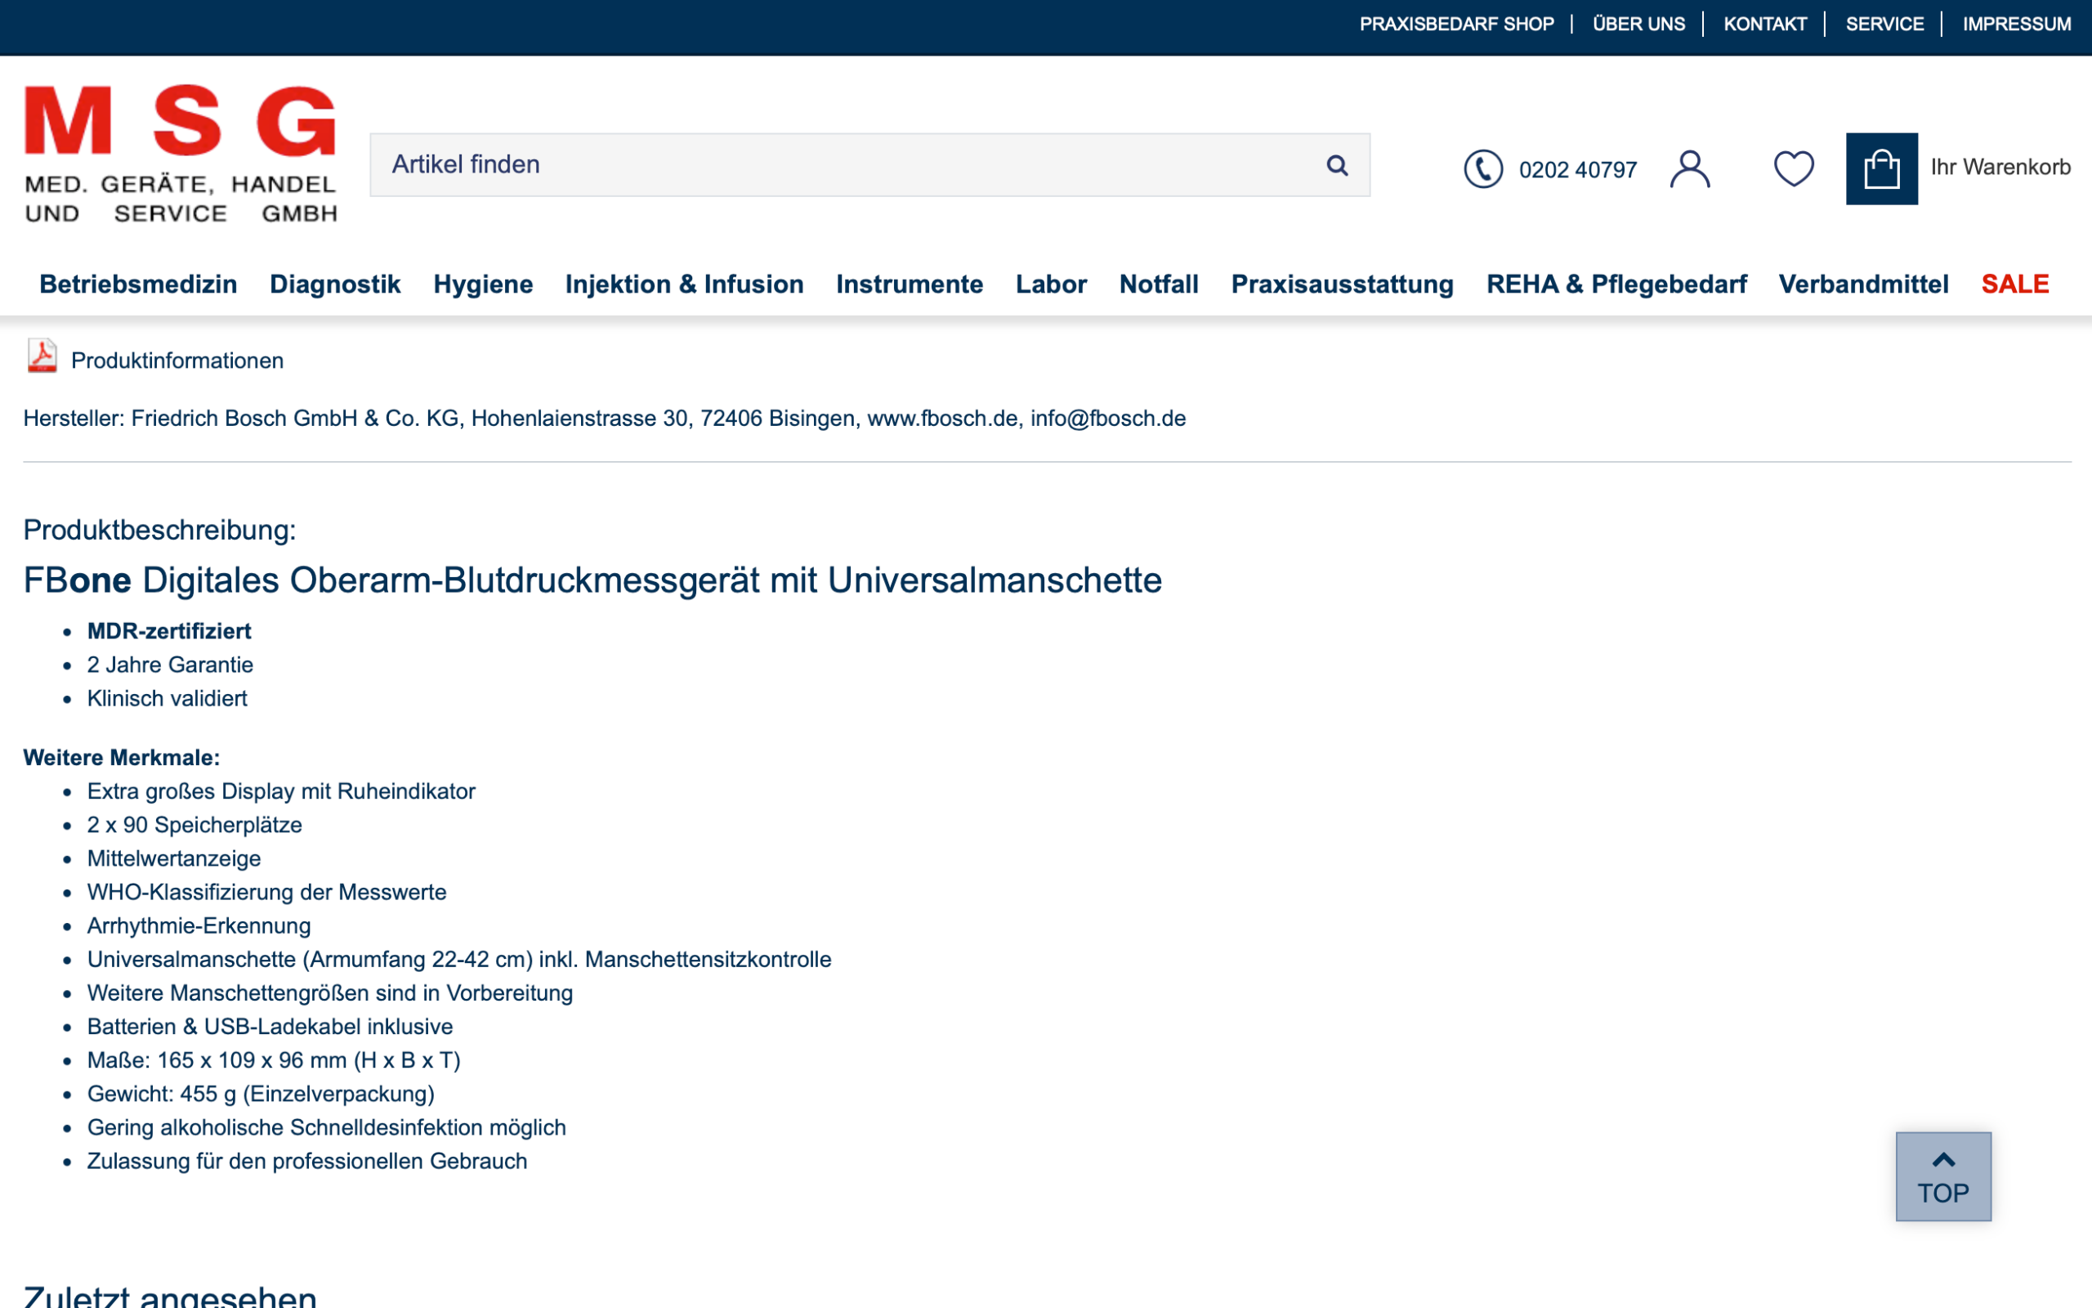Click Gering alkoholische Schnelldesinfektion möglich bullet

[327, 1128]
